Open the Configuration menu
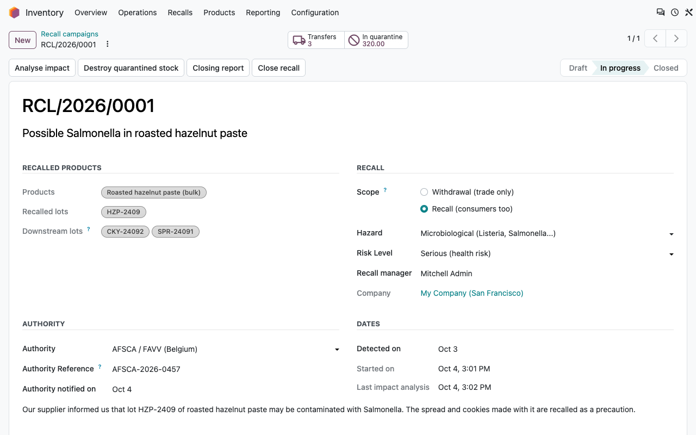Viewport: 696px width, 435px height. point(315,13)
